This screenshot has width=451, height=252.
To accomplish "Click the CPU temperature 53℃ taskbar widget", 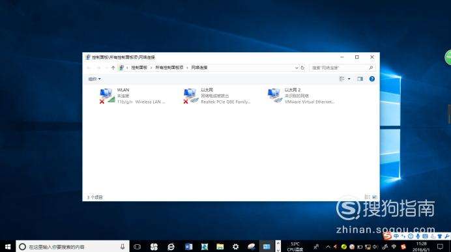I will tap(295, 247).
